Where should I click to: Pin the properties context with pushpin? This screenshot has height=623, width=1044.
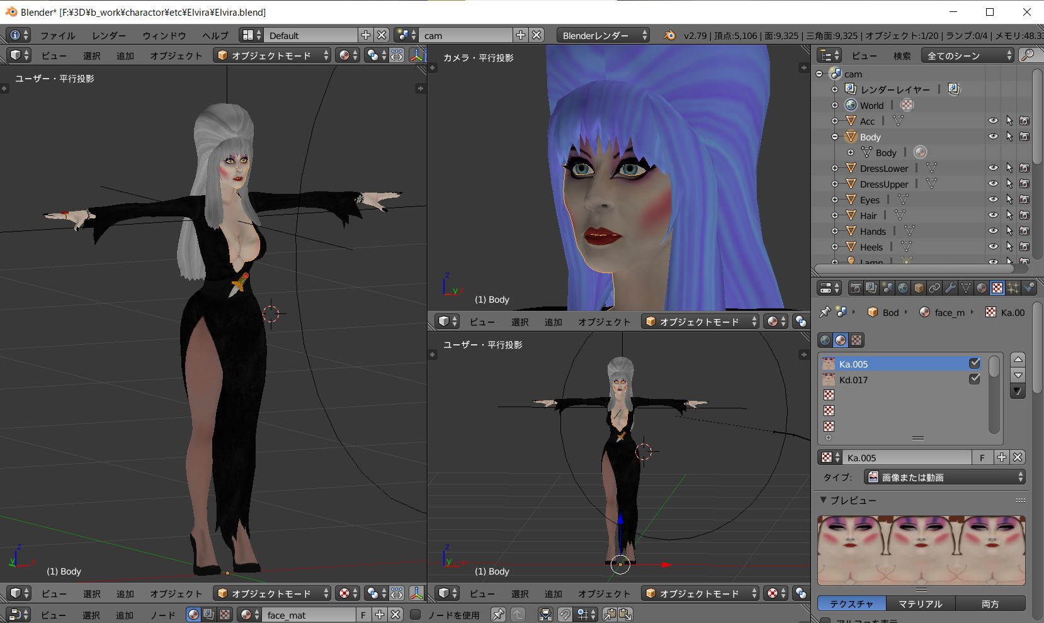(824, 312)
